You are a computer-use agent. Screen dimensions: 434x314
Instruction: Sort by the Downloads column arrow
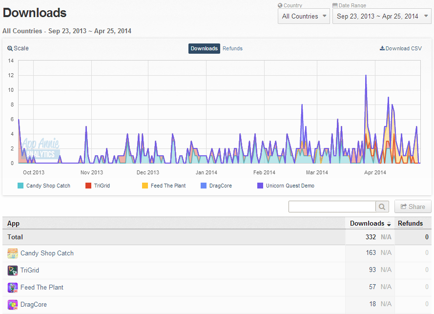pyautogui.click(x=389, y=224)
